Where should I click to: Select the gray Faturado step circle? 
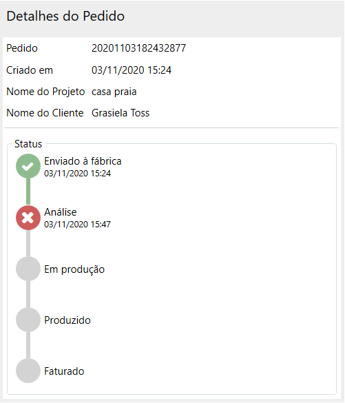click(28, 371)
